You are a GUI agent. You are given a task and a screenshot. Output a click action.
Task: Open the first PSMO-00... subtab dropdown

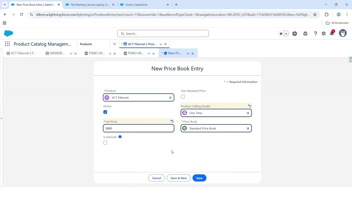pyautogui.click(x=110, y=53)
